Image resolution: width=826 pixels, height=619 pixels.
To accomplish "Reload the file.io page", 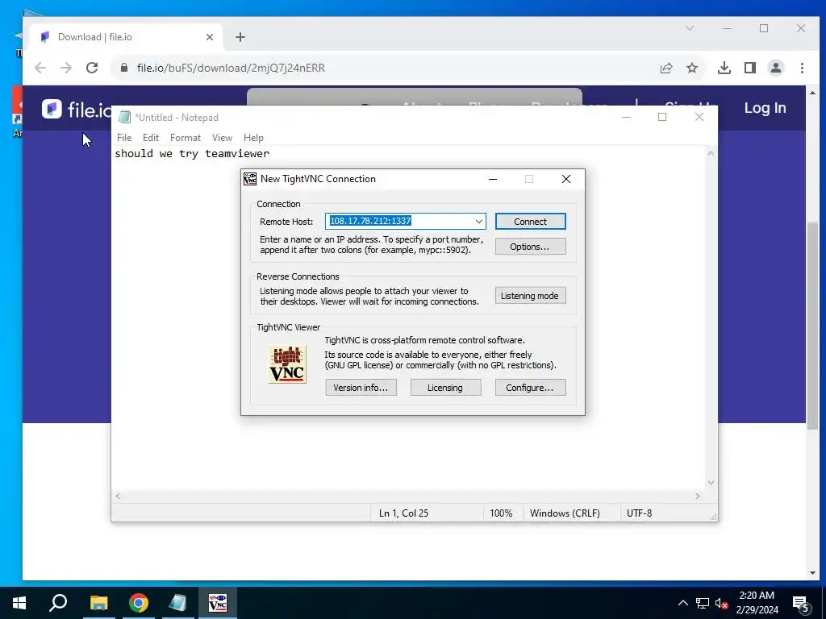I will point(92,68).
